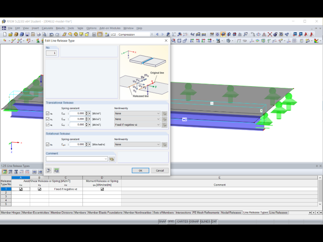Click the Cux spring constant field
Screen dimensions: 323x242
tap(77, 113)
